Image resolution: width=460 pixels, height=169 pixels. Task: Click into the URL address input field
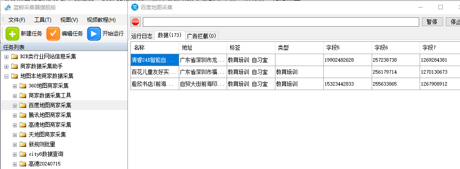(x=281, y=22)
